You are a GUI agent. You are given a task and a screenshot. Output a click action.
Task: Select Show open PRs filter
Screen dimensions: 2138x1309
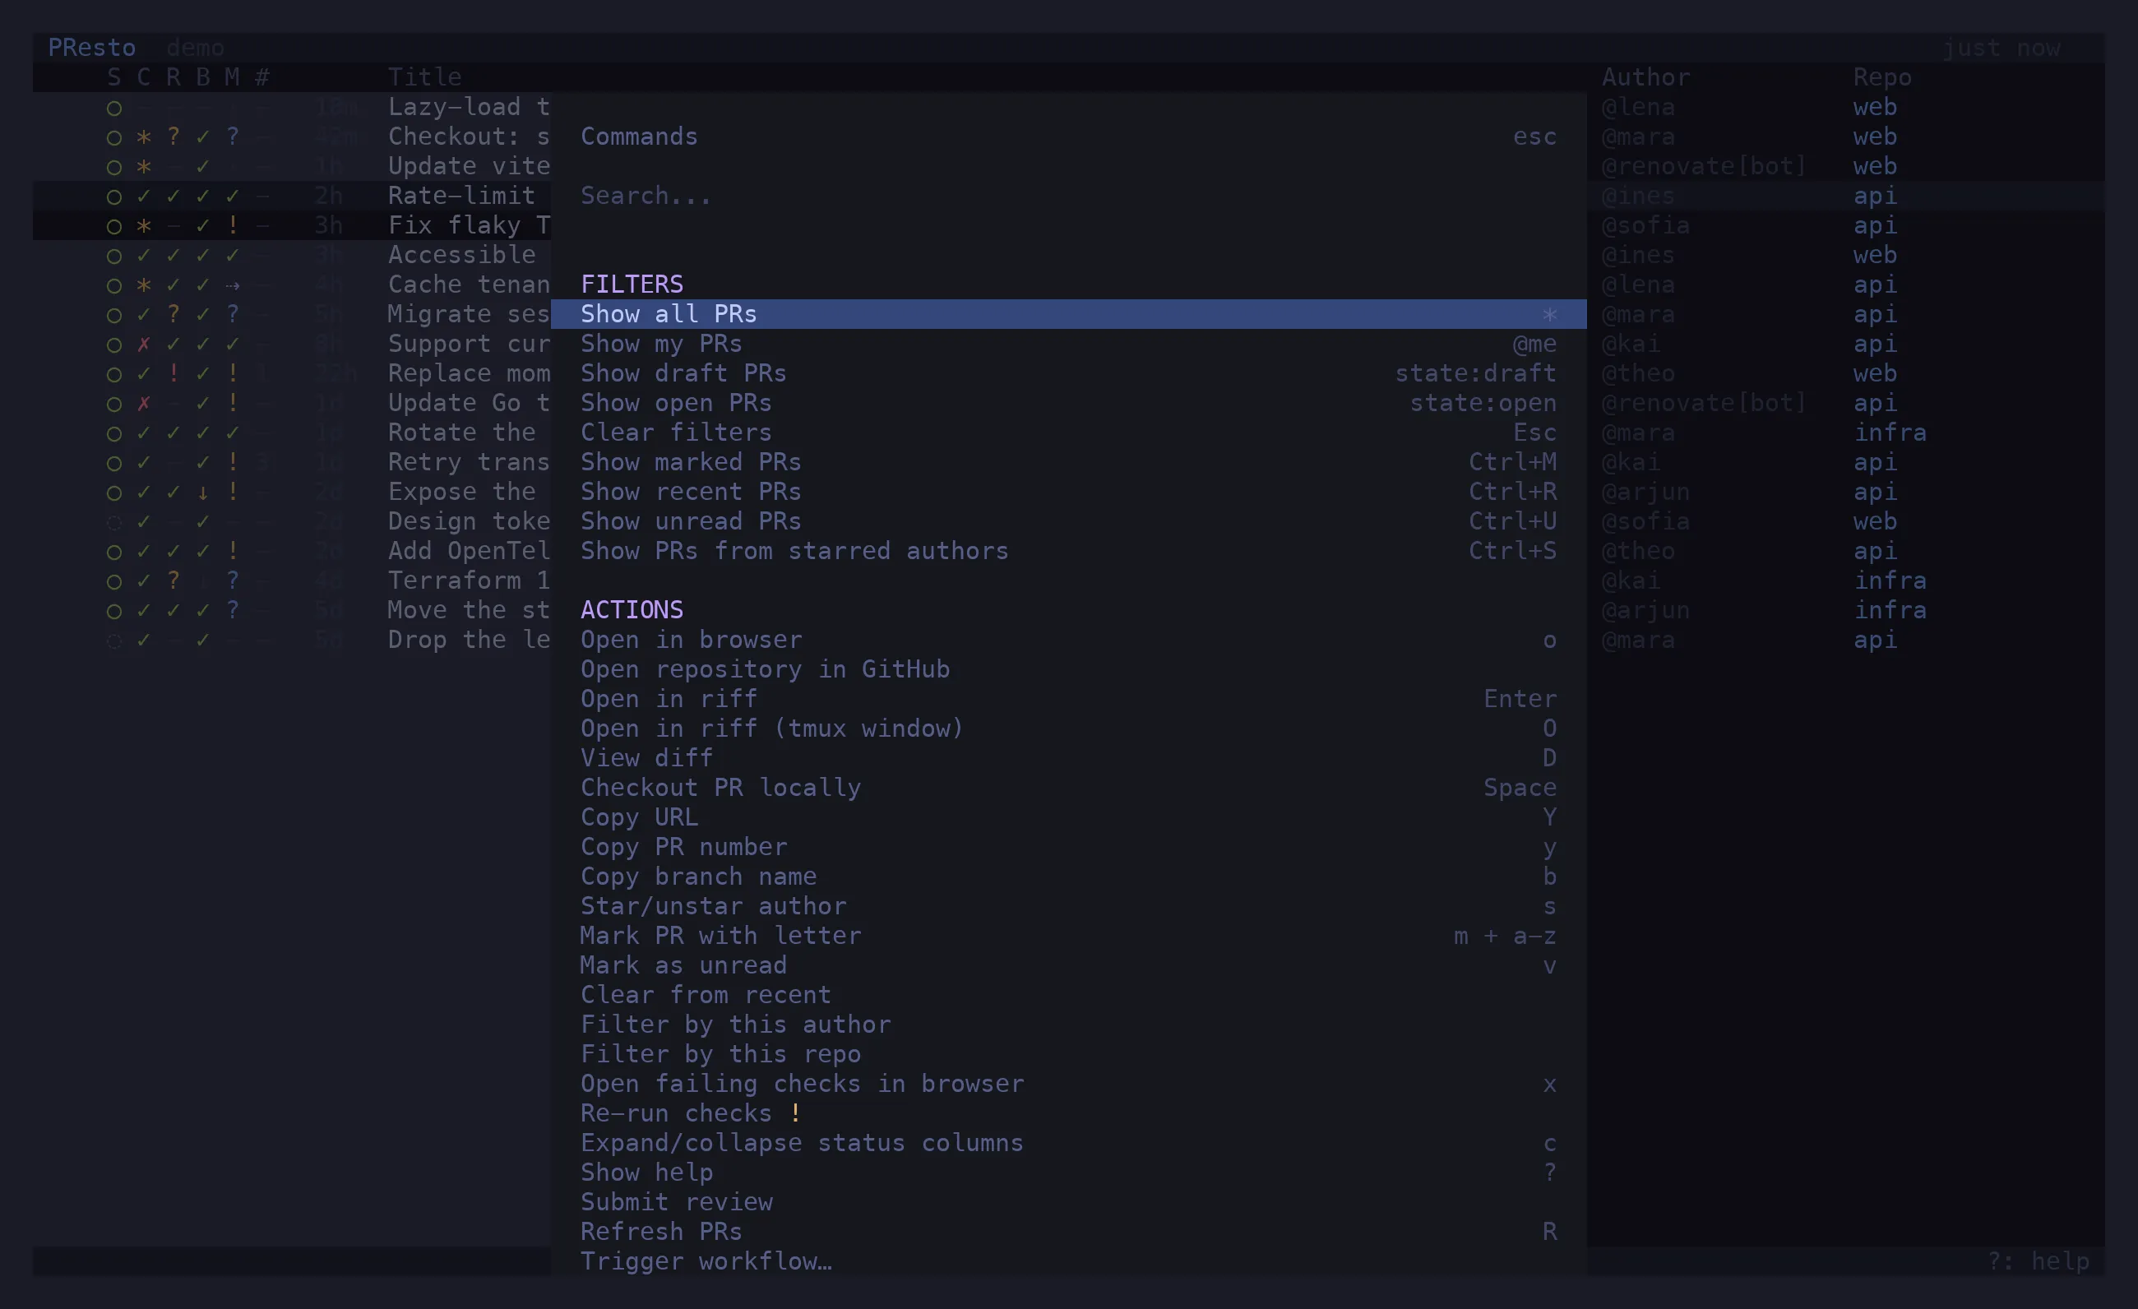click(1068, 403)
